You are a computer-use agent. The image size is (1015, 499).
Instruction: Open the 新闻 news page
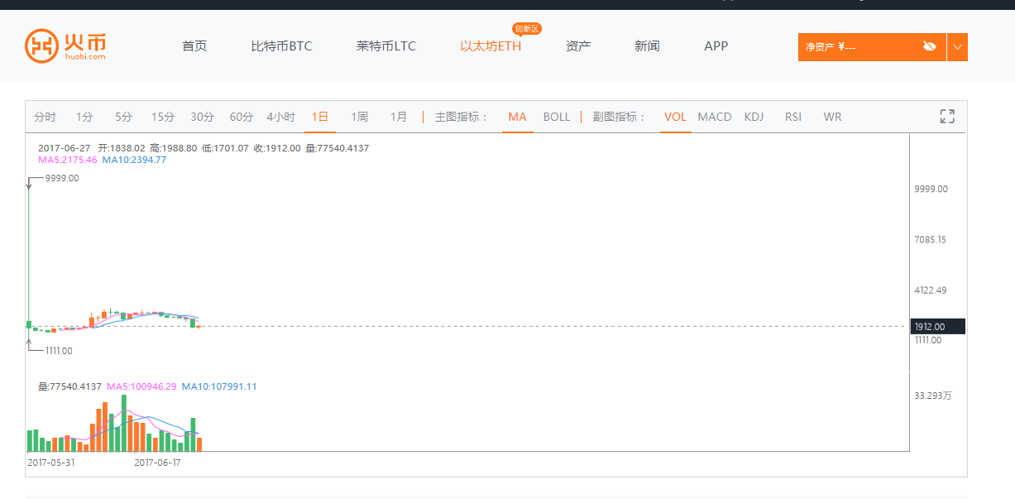[647, 46]
